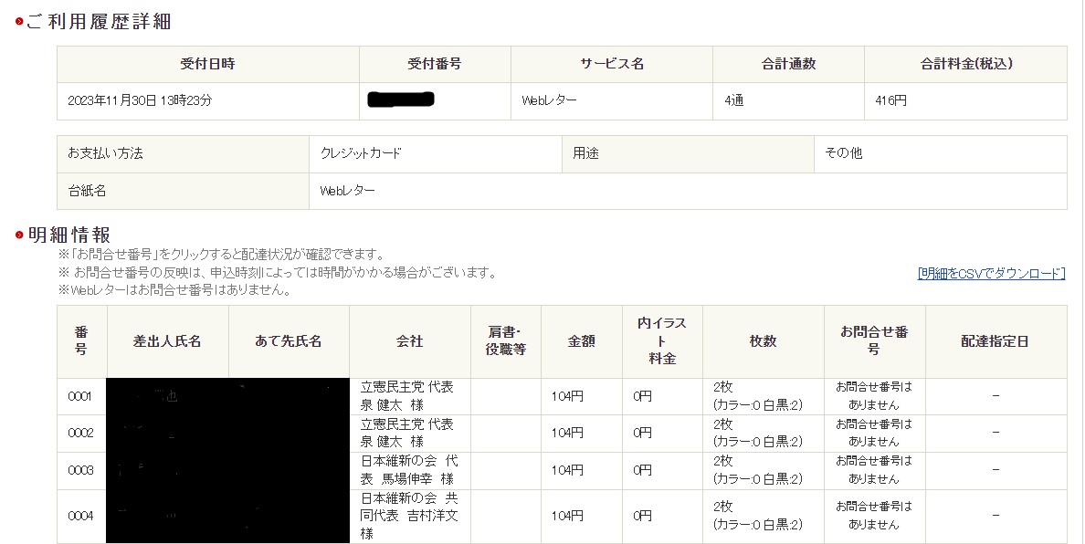Screen dimensions: 1085x544
Task: Select the その他 value in 用途 row
Action: pyautogui.click(x=843, y=153)
